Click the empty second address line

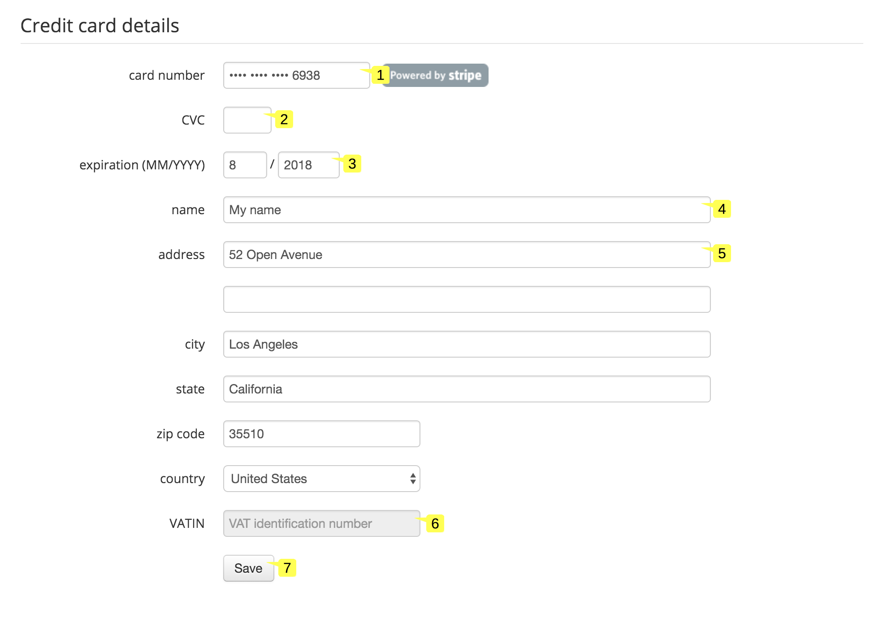click(467, 299)
